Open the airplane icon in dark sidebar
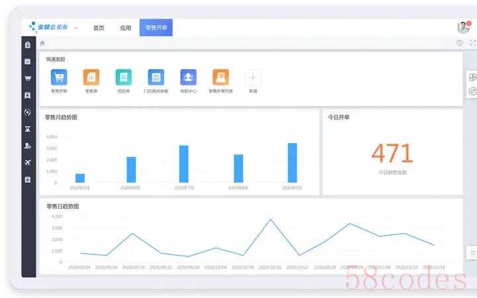Viewport: 477px width, 298px height. tap(28, 162)
